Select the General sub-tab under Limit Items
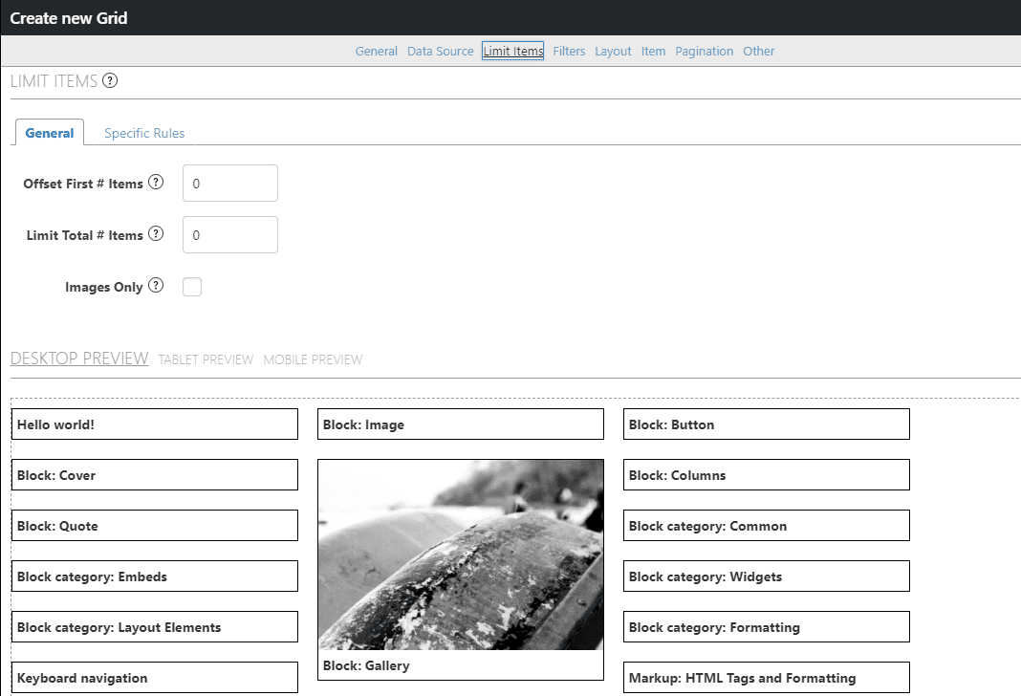This screenshot has width=1021, height=696. (x=49, y=133)
